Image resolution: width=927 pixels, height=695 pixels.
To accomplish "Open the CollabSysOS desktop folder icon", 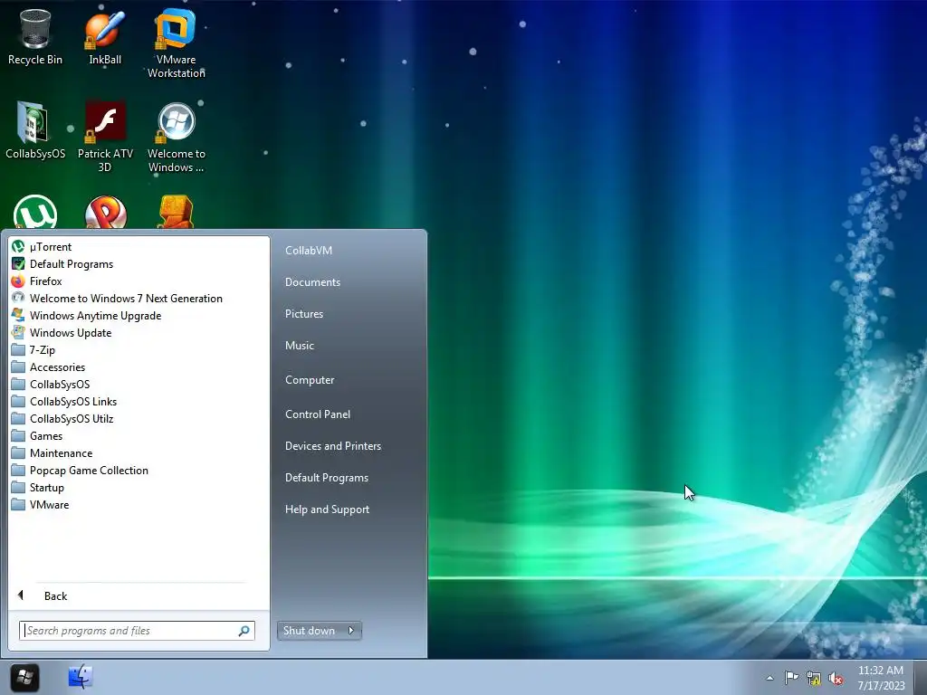I will pyautogui.click(x=35, y=131).
